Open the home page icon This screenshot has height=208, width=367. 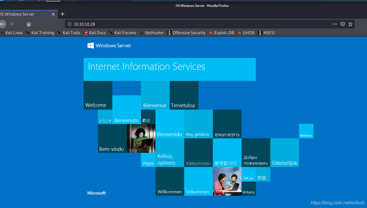pyautogui.click(x=29, y=24)
